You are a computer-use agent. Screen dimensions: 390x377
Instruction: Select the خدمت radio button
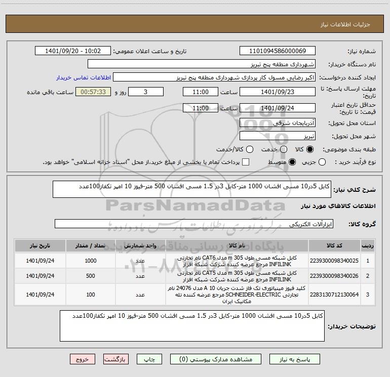coord(284,149)
